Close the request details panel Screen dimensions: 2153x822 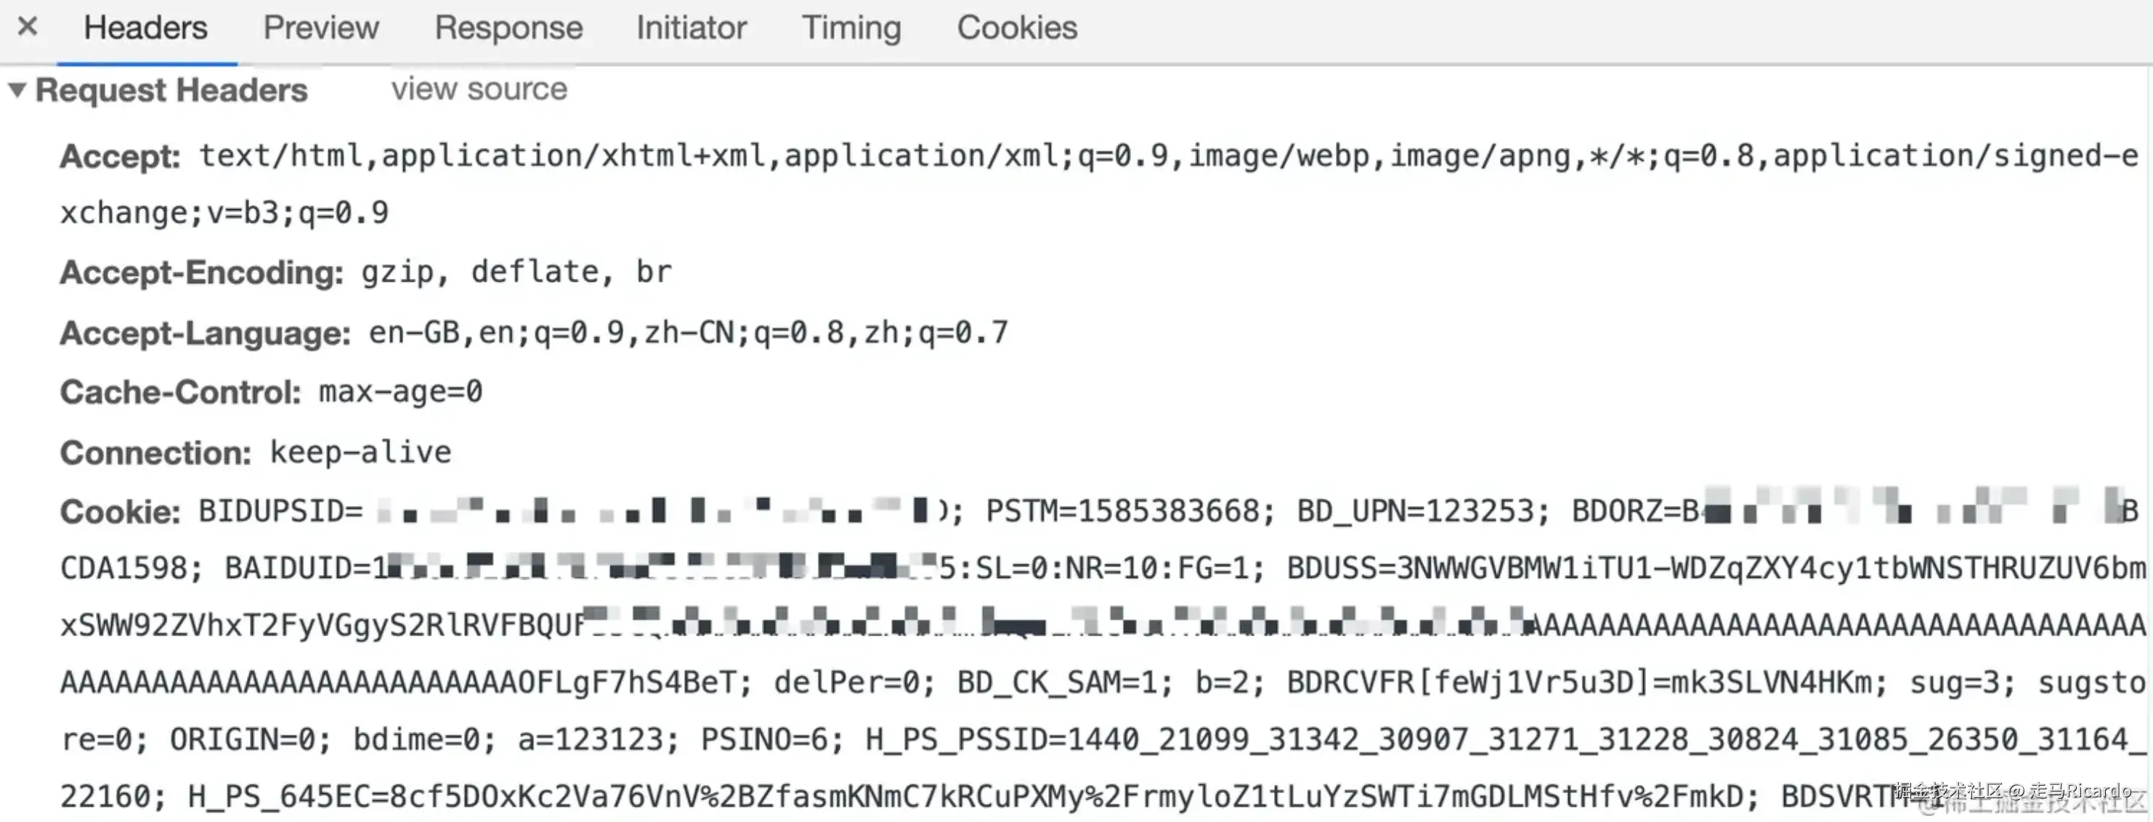click(28, 27)
